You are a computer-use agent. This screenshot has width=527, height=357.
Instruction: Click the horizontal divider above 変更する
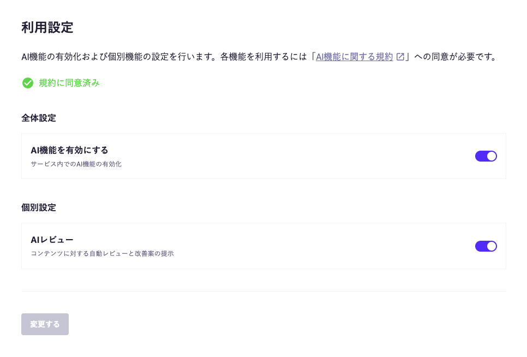coord(263,291)
